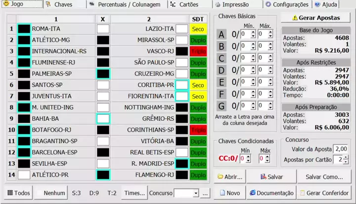Toggle column 2 pick for R. MADRID-ESP
The image size is (356, 204).
(x=182, y=164)
